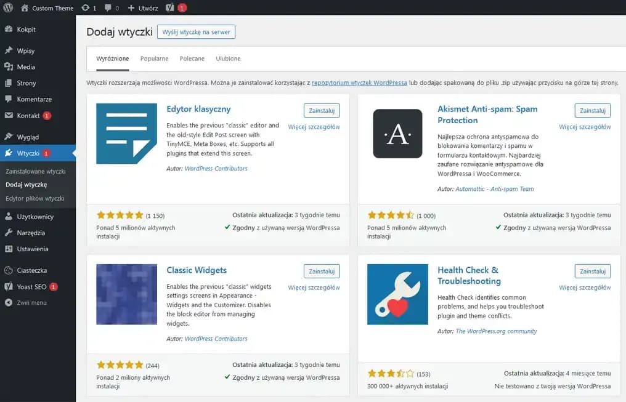Open the Yoast icon in admin bar
The width and height of the screenshot is (626, 402).
click(169, 8)
